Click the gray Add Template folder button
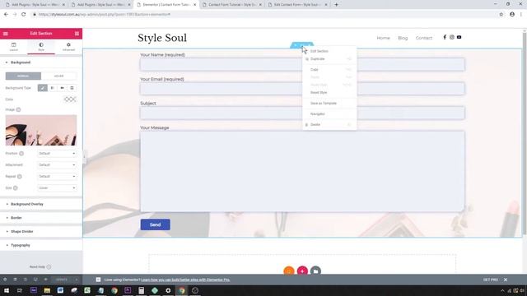The width and height of the screenshot is (527, 296). click(x=315, y=271)
